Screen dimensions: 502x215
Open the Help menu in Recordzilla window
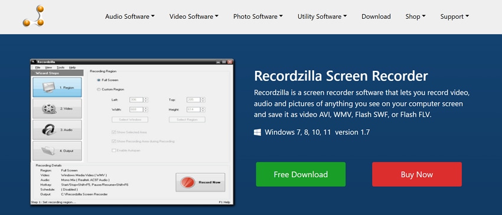tap(73, 67)
